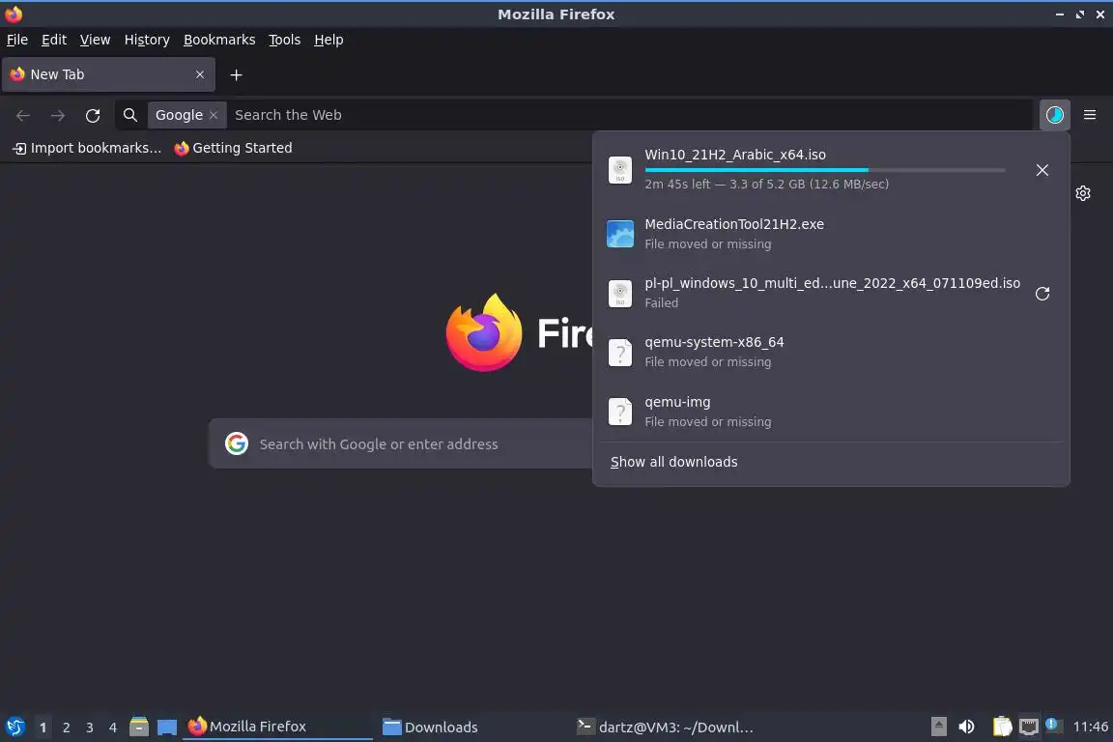Click the search magnifier icon in address bar
Viewport: 1113px width, 742px height.
pyautogui.click(x=129, y=115)
